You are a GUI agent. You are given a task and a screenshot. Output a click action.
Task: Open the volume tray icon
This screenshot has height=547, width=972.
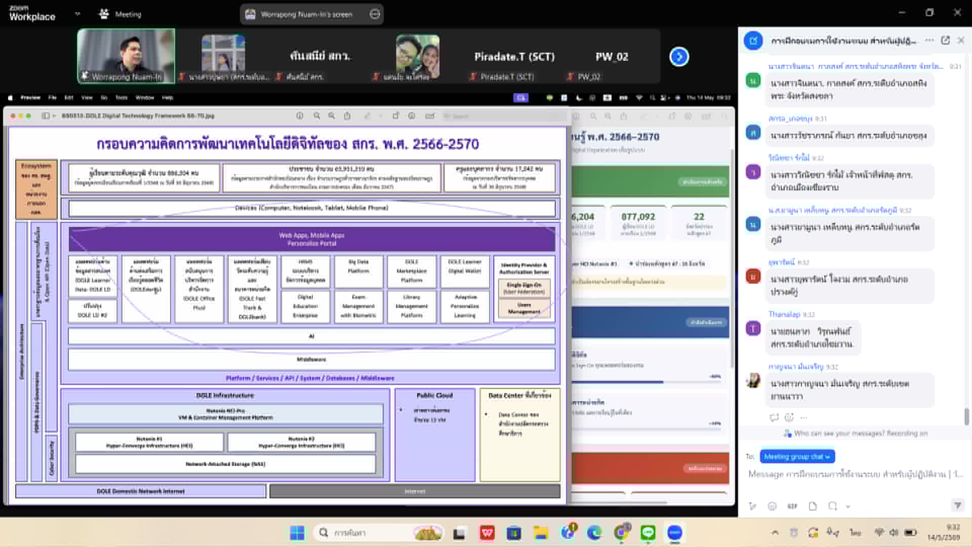(894, 532)
